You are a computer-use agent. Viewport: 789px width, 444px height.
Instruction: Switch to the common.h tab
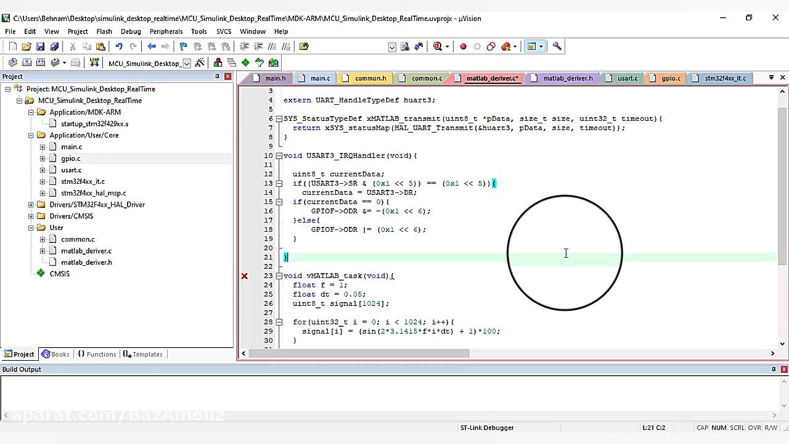365,78
